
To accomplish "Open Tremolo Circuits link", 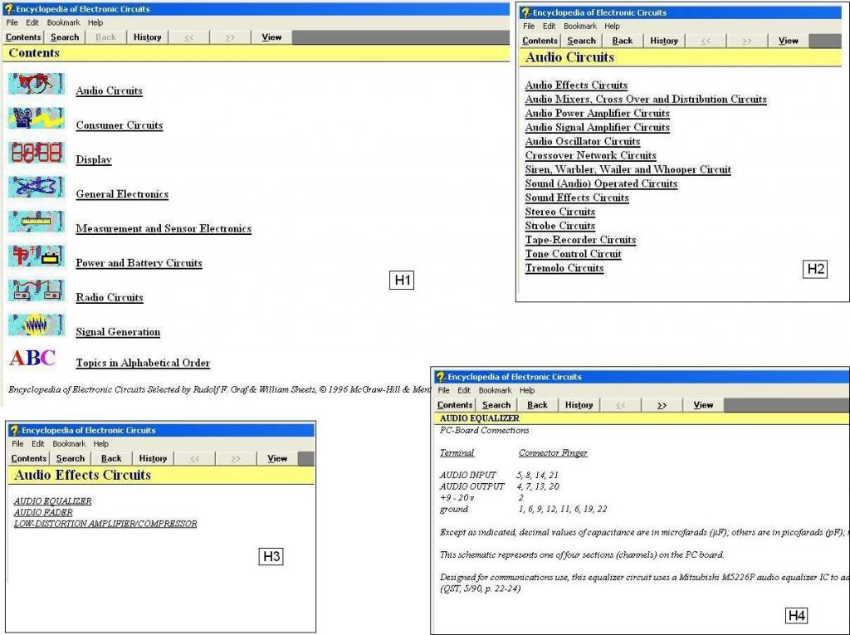I will pyautogui.click(x=564, y=268).
